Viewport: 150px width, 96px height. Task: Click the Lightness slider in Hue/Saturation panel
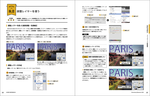tap(115, 32)
